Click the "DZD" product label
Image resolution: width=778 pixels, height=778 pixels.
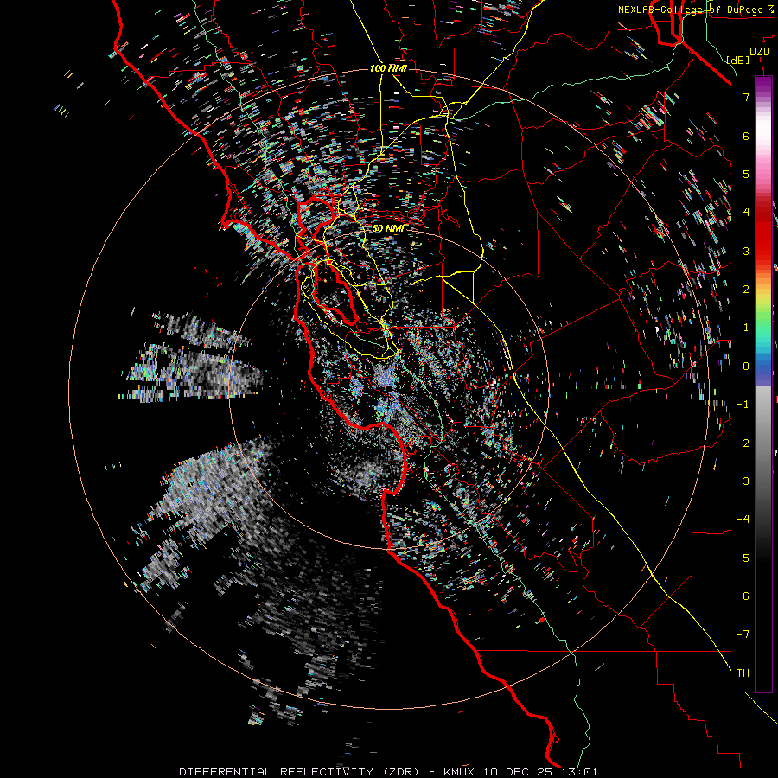coord(760,52)
